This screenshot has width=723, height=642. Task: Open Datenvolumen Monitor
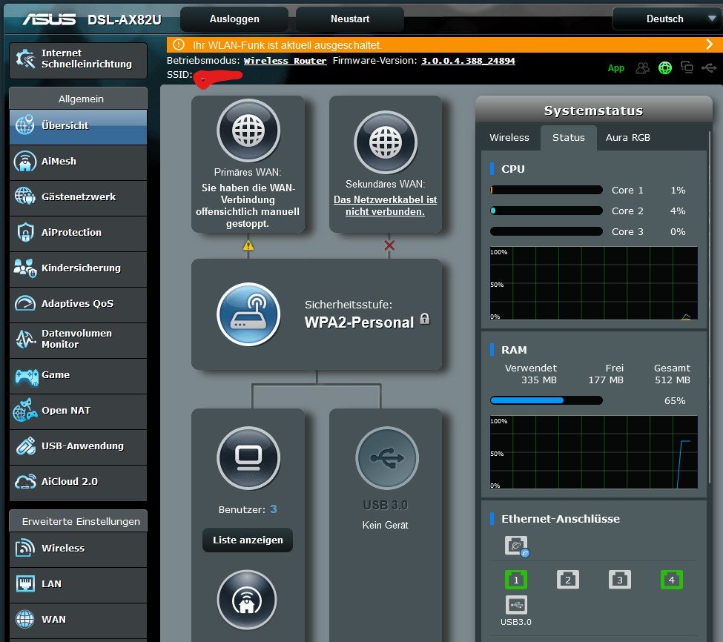pos(78,340)
